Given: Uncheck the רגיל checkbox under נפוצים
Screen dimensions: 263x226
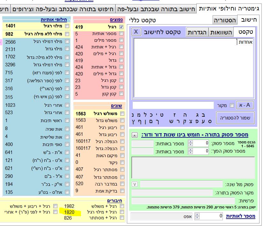Looking at the screenshot, I should pos(121,27).
